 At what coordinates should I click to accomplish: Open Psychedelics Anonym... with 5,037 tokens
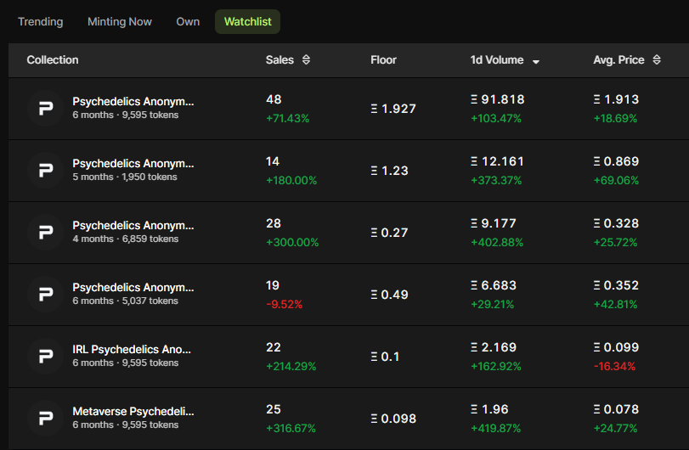point(133,287)
